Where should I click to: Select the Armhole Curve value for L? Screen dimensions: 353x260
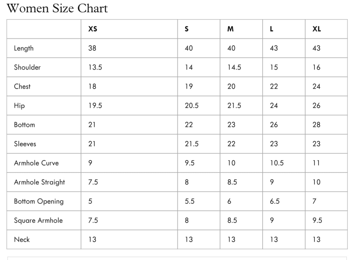tap(277, 163)
